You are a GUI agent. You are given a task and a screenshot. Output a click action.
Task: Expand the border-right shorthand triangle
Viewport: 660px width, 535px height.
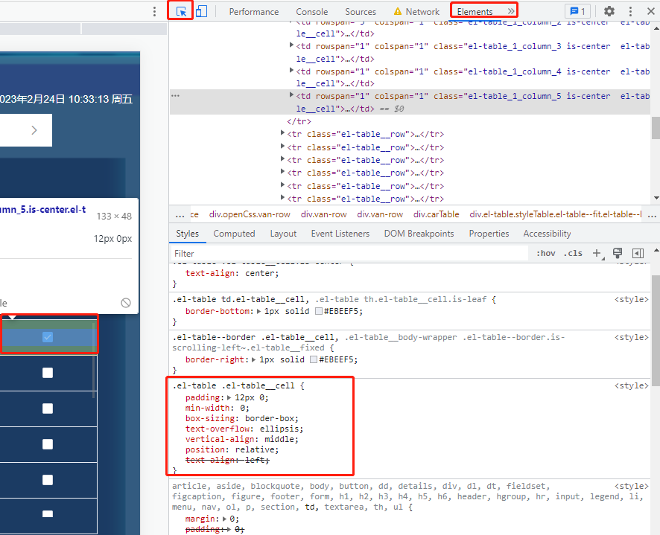254,359
